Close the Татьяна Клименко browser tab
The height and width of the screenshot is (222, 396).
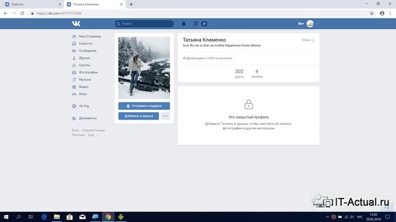121,4
